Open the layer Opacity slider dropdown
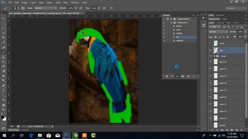This screenshot has height=139, width=248. [x=245, y=32]
